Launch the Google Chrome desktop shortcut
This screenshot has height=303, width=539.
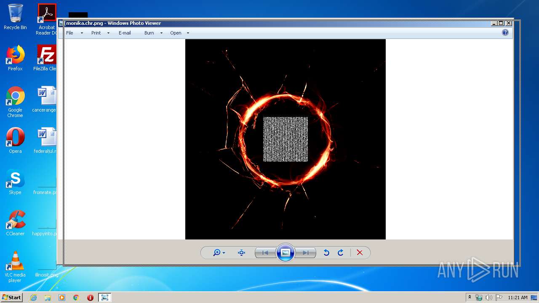pos(15,102)
